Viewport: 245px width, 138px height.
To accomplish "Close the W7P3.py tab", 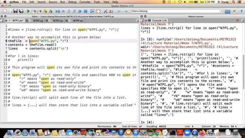I will [x=47, y=20].
